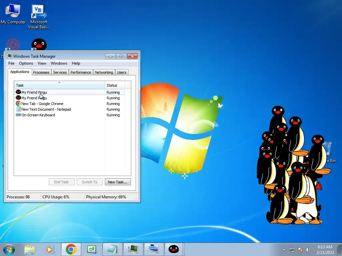Open the volume speaker tray icon

(x=308, y=250)
